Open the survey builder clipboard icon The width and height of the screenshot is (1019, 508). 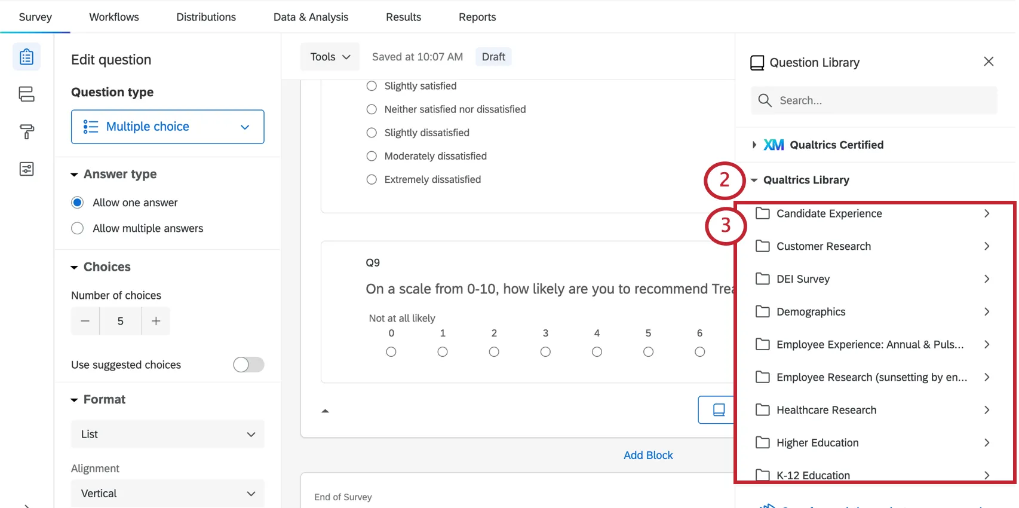(26, 57)
